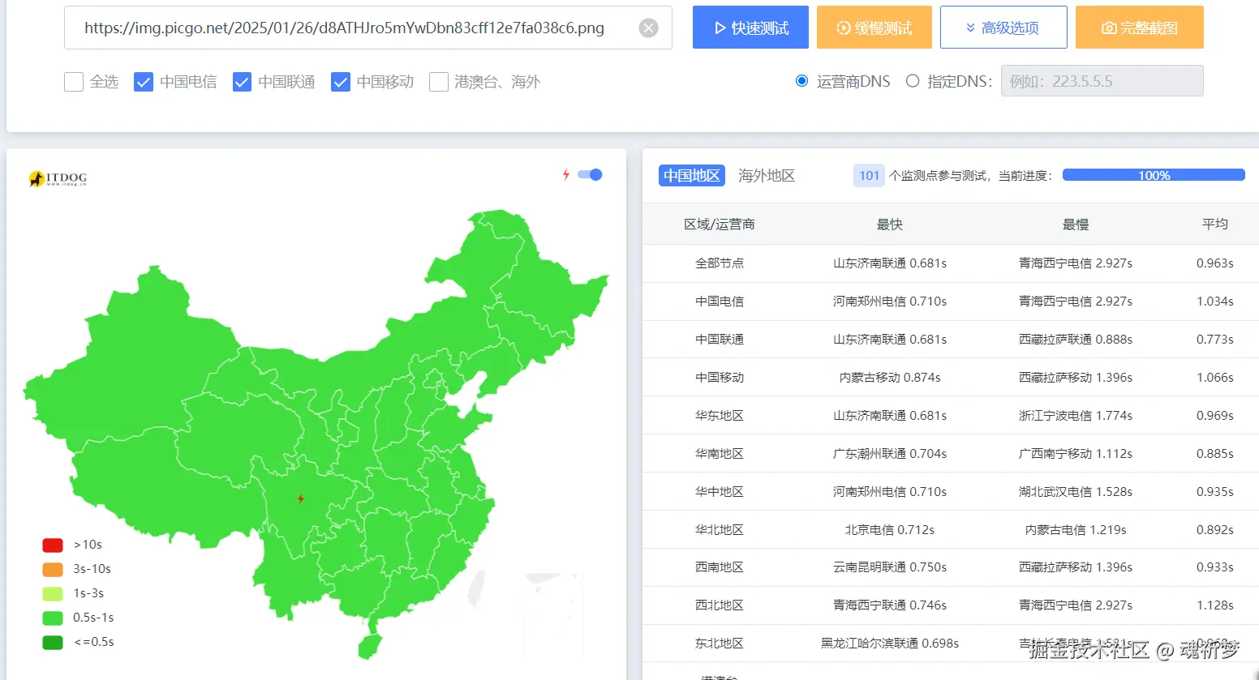Image resolution: width=1259 pixels, height=680 pixels.
Task: Focus the custom DNS input field
Action: click(x=1102, y=81)
